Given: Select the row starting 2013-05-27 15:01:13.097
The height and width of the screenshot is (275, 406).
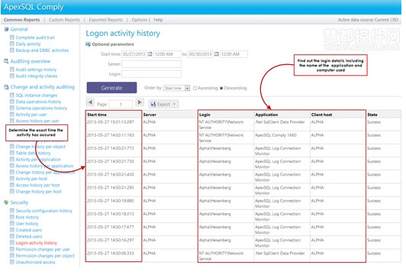Looking at the screenshot, I should 243,125.
